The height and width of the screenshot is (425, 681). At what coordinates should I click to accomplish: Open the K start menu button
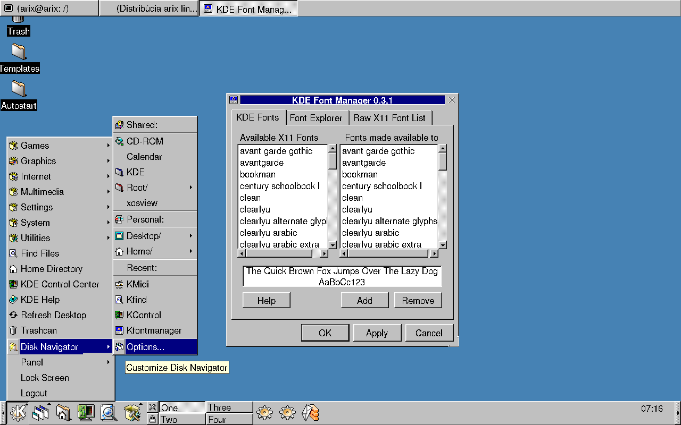pyautogui.click(x=18, y=413)
